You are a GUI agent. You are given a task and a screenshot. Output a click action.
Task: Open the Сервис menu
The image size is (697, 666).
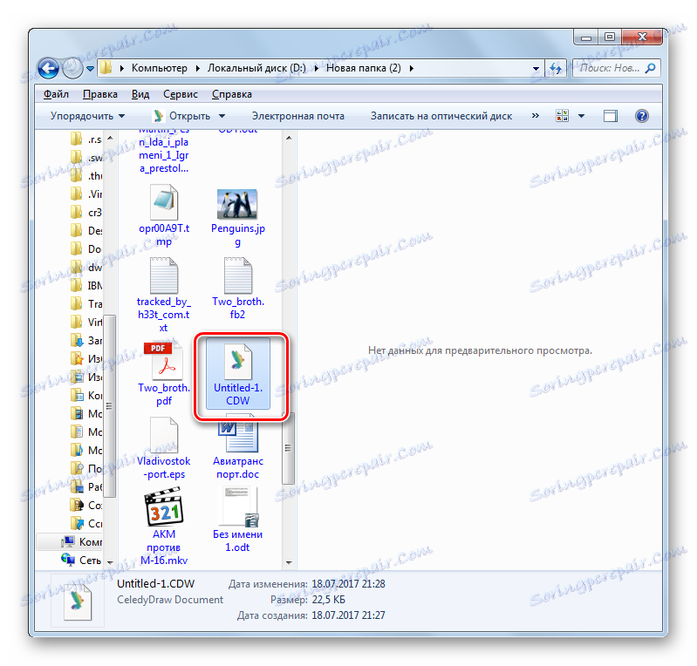pos(180,94)
